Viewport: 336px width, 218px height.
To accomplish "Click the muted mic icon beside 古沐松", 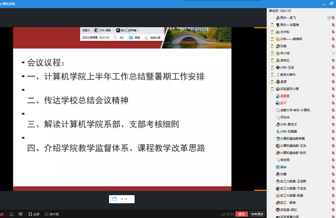I will [x=333, y=32].
